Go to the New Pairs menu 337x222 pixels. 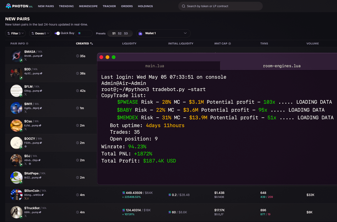coord(46,6)
